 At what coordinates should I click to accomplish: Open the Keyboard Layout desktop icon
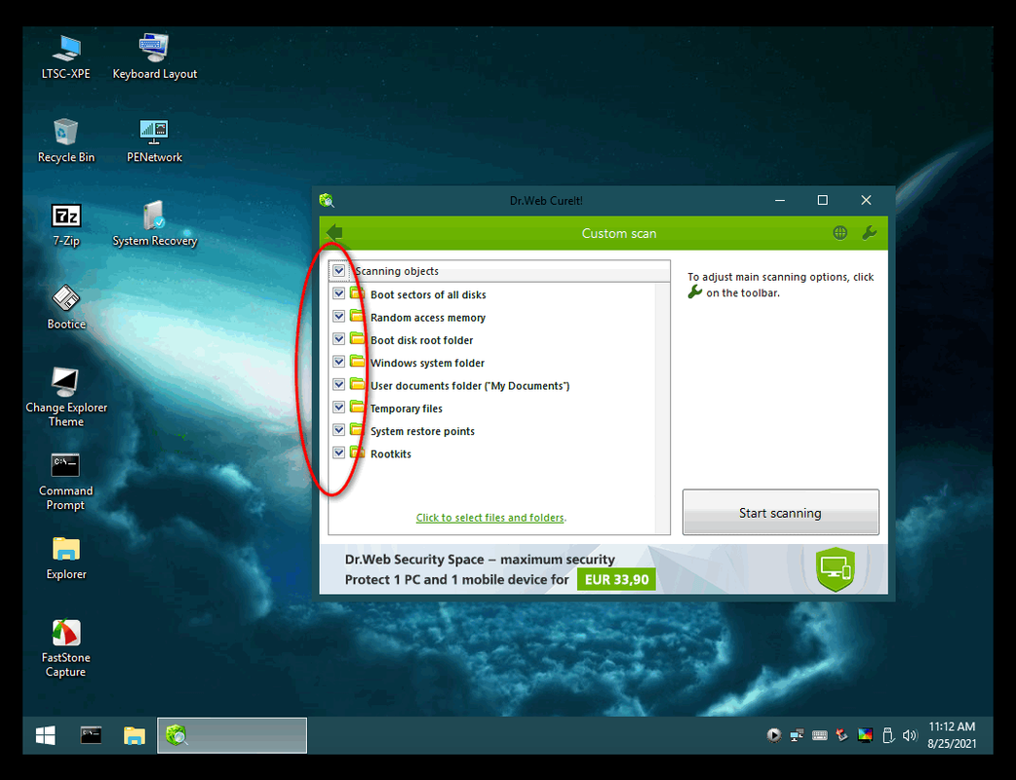pyautogui.click(x=154, y=57)
